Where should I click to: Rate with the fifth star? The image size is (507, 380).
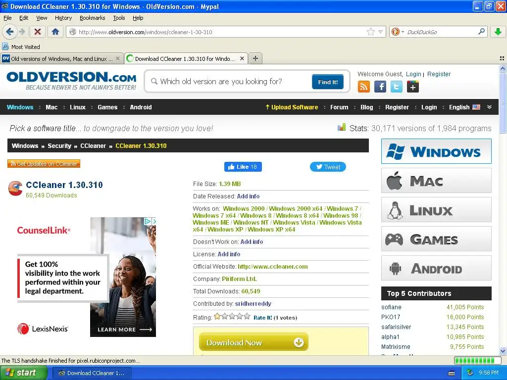pyautogui.click(x=247, y=316)
